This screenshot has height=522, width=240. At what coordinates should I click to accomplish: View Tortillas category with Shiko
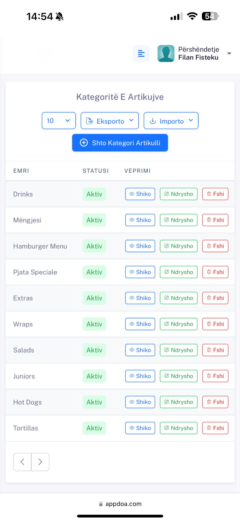[140, 428]
